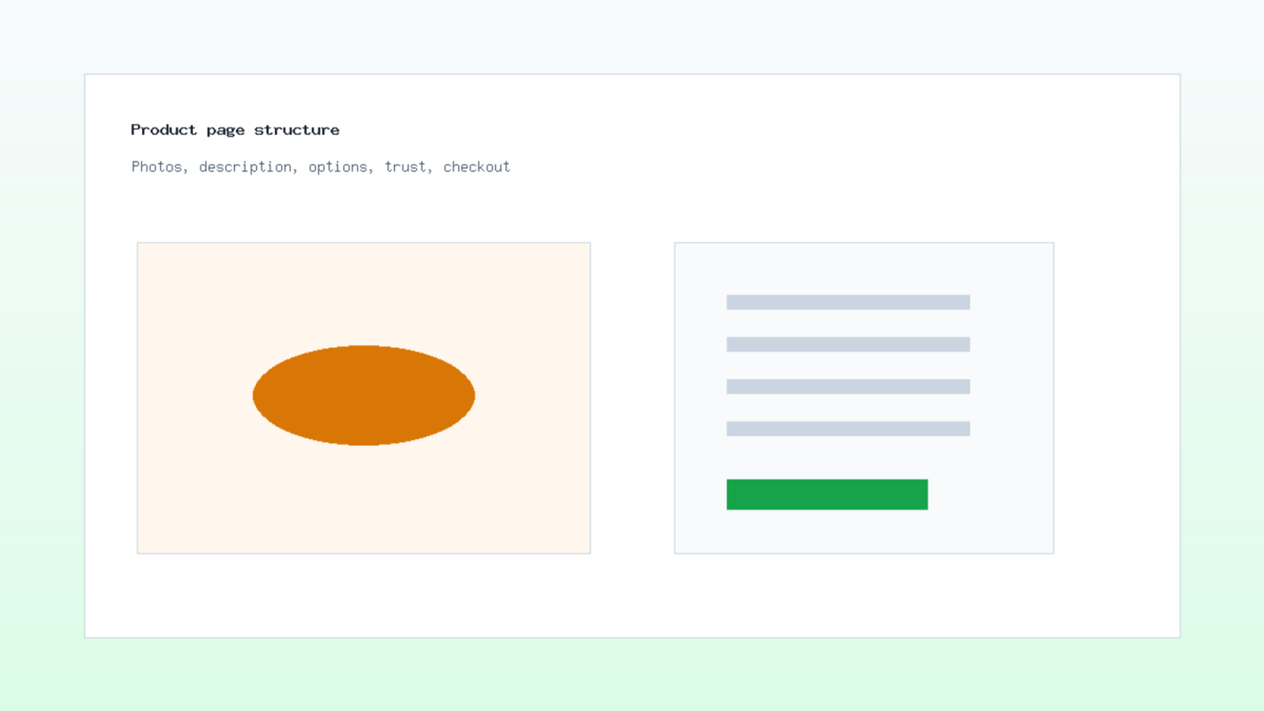Click the word "trust" in the subtitle

[x=405, y=167]
